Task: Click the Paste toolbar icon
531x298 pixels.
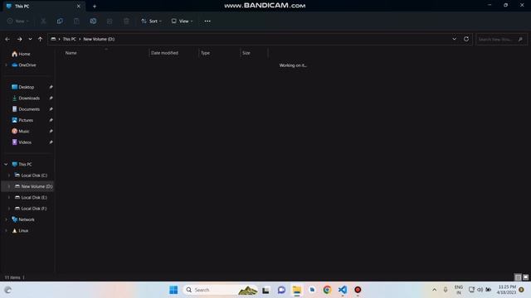Action: click(76, 21)
